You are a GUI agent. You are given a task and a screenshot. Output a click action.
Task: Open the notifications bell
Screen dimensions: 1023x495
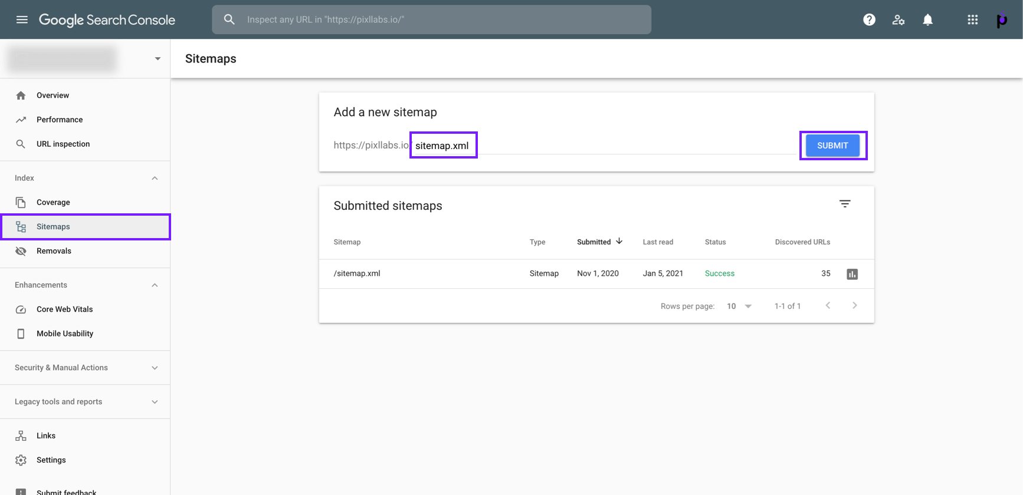[928, 19]
